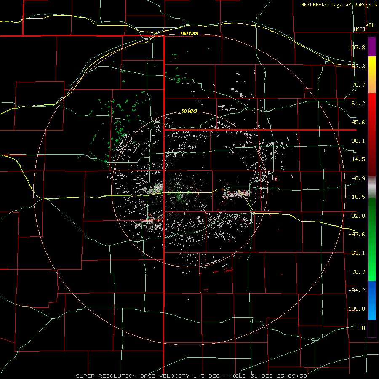The image size is (379, 379).
Task: Click the purple top segment of color scale
Action: [x=372, y=47]
